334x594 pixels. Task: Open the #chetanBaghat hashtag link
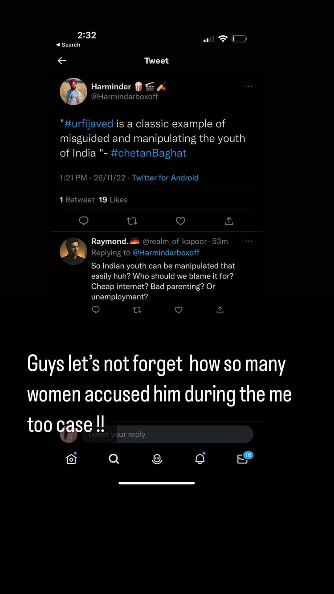pyautogui.click(x=148, y=152)
